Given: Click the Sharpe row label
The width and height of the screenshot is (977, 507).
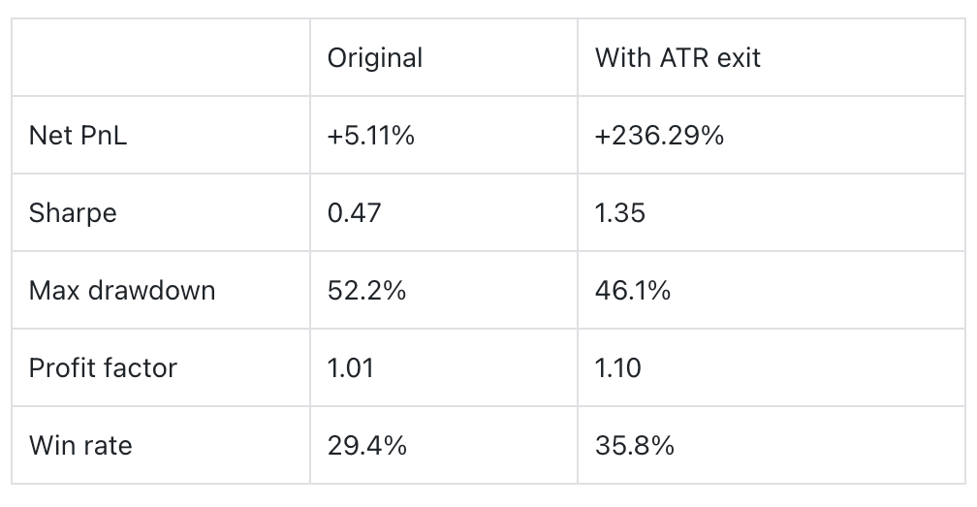Looking at the screenshot, I should 73,213.
